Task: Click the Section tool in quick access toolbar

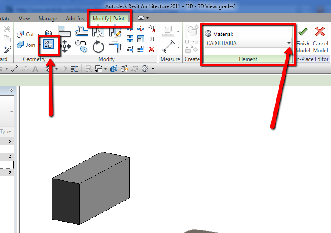Action: [x=64, y=69]
